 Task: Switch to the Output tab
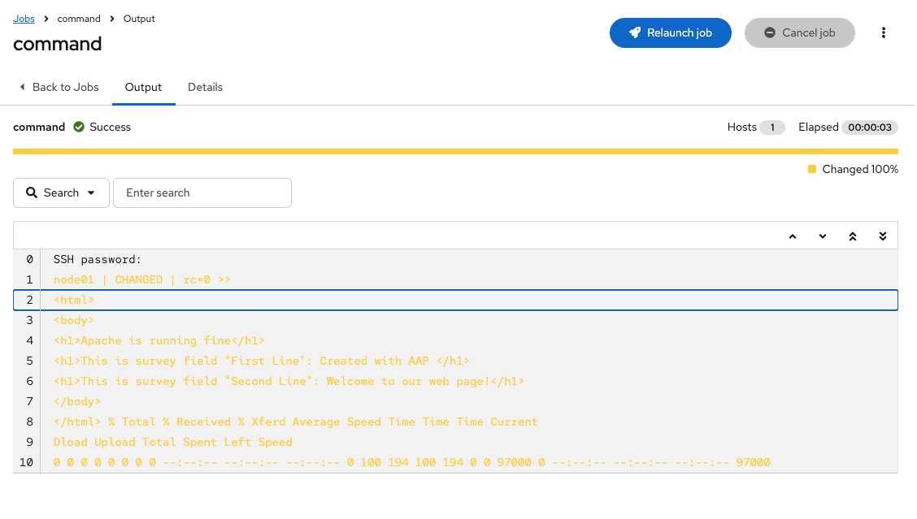pos(143,87)
